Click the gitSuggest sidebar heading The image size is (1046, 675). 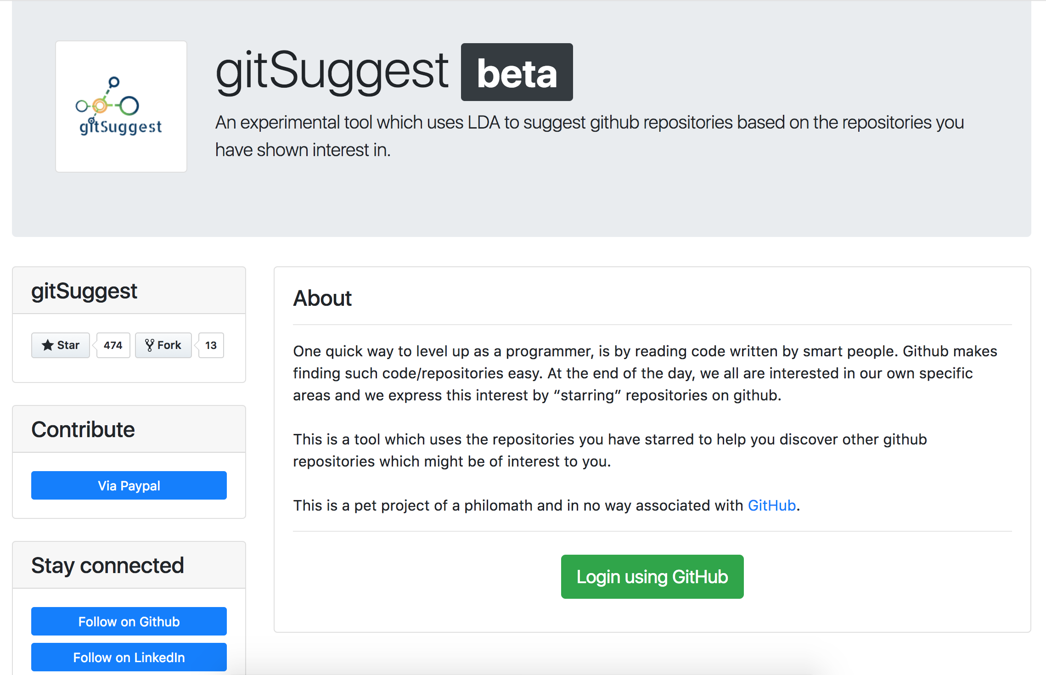tap(84, 290)
